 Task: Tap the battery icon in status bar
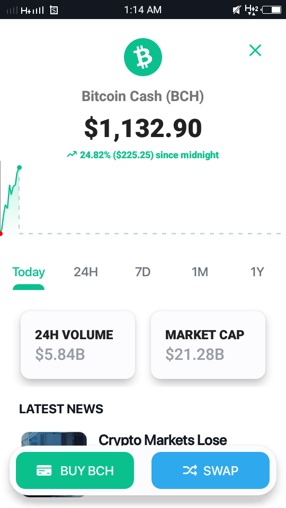point(272,10)
